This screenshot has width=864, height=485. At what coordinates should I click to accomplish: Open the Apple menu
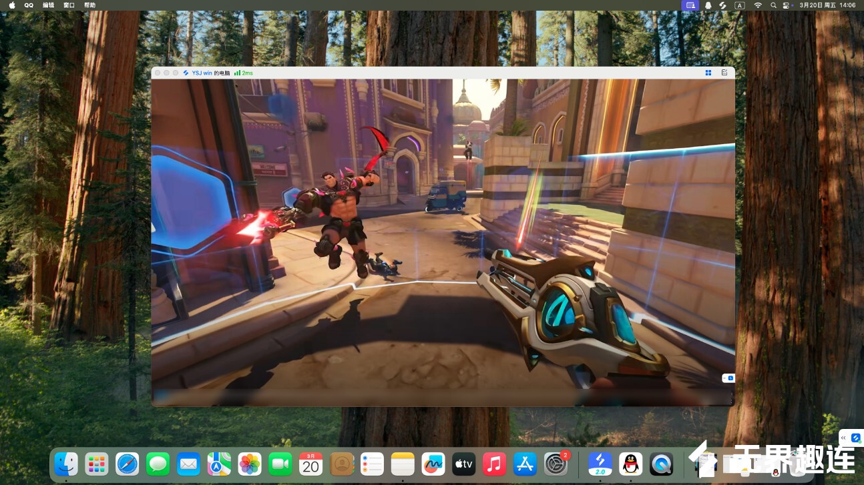[x=11, y=5]
